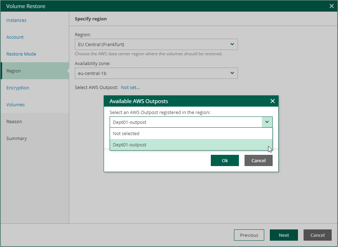Open the Region dropdown showing EU Central (Frankfurt)
Screen dimensions: 338x247
click(156, 44)
